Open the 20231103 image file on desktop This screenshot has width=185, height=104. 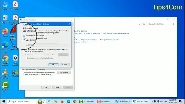pyautogui.click(x=15, y=74)
